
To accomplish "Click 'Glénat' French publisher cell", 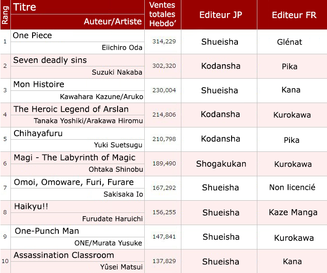I will (289, 42).
